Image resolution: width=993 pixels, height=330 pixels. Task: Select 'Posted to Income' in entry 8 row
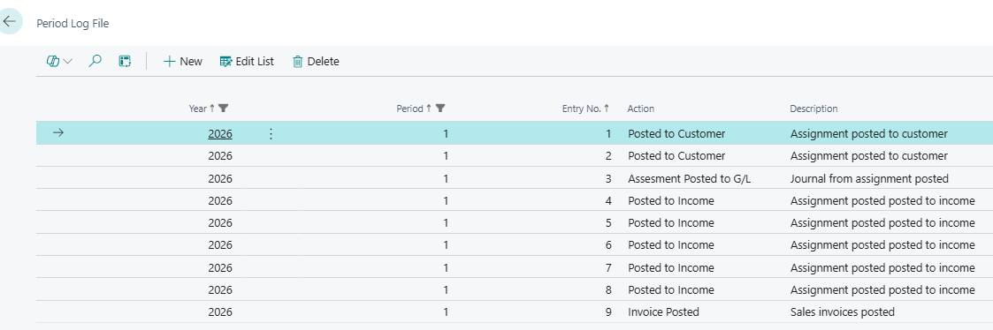point(670,289)
